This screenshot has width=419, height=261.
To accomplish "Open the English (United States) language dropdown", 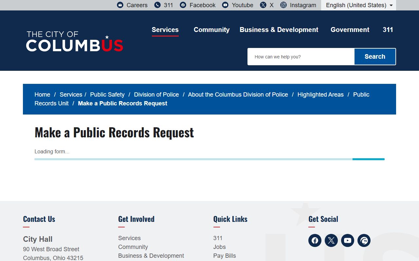I will point(359,5).
